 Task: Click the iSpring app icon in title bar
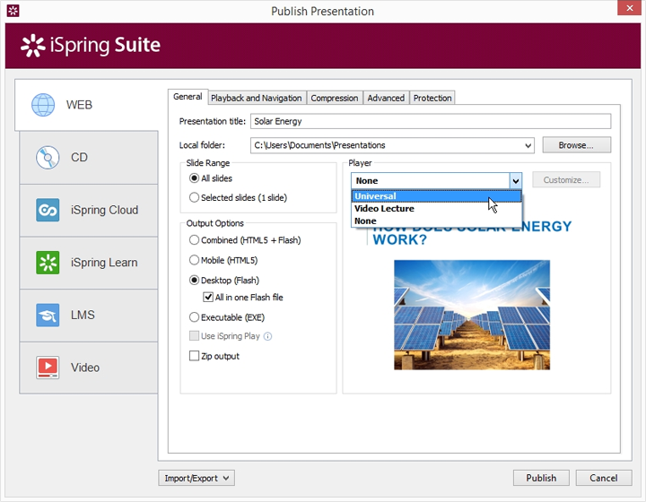click(13, 11)
